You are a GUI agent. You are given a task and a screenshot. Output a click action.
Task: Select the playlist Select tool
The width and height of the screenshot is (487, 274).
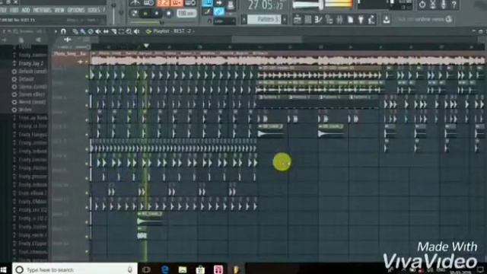121,31
